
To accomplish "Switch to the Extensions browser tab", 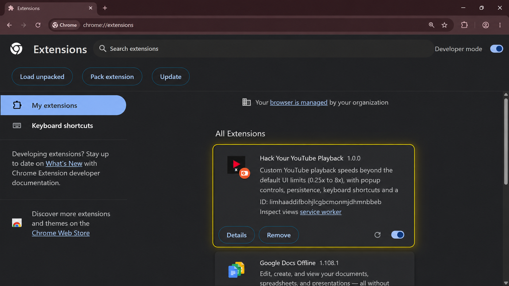I will pyautogui.click(x=51, y=8).
